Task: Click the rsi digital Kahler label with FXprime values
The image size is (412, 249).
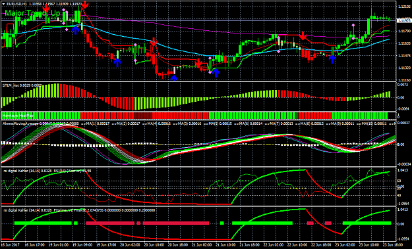Action: 79,210
